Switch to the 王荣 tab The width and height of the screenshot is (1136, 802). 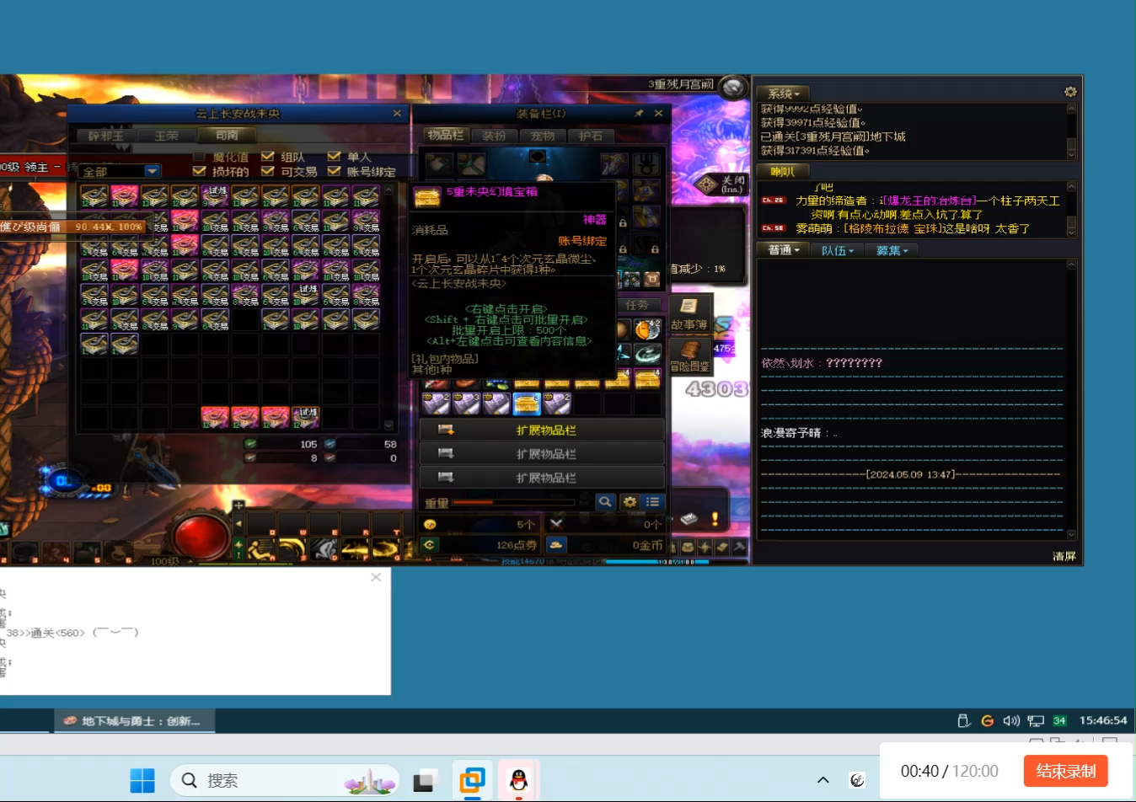click(x=166, y=136)
